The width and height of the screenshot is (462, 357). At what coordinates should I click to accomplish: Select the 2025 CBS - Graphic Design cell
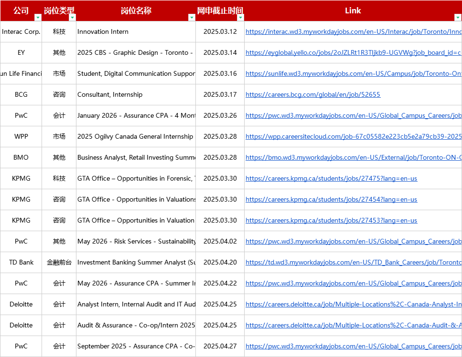[136, 52]
